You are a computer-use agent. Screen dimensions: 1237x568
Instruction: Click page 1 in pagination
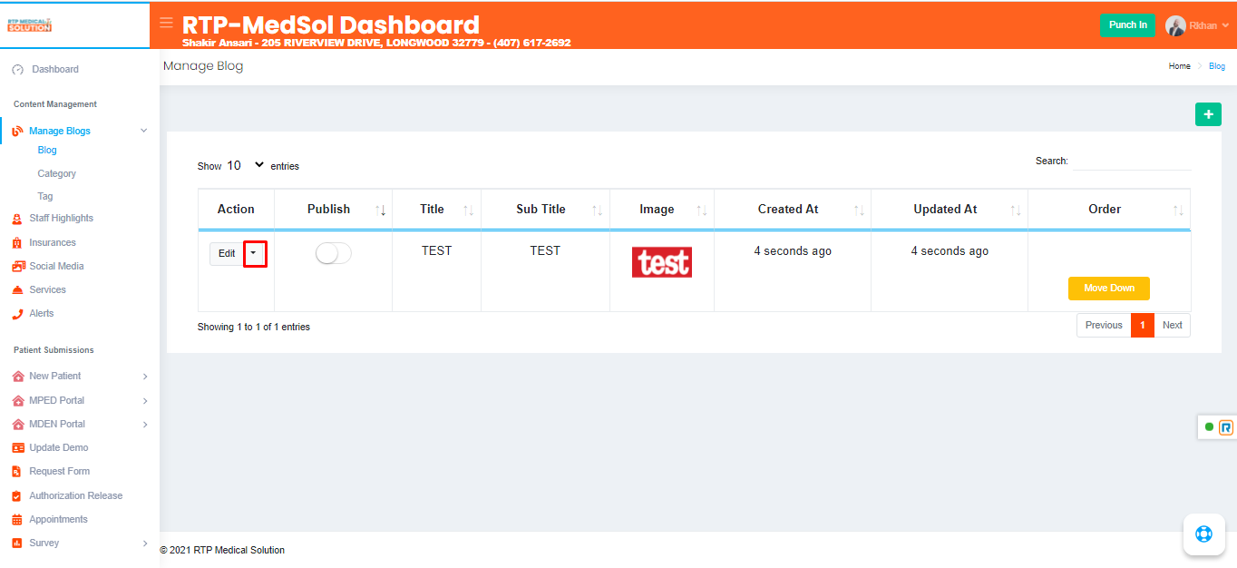(1143, 326)
